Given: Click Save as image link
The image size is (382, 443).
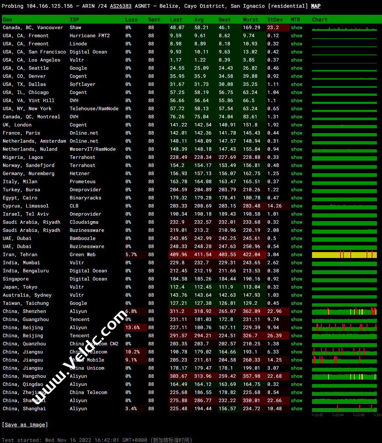Looking at the screenshot, I should pos(25,425).
